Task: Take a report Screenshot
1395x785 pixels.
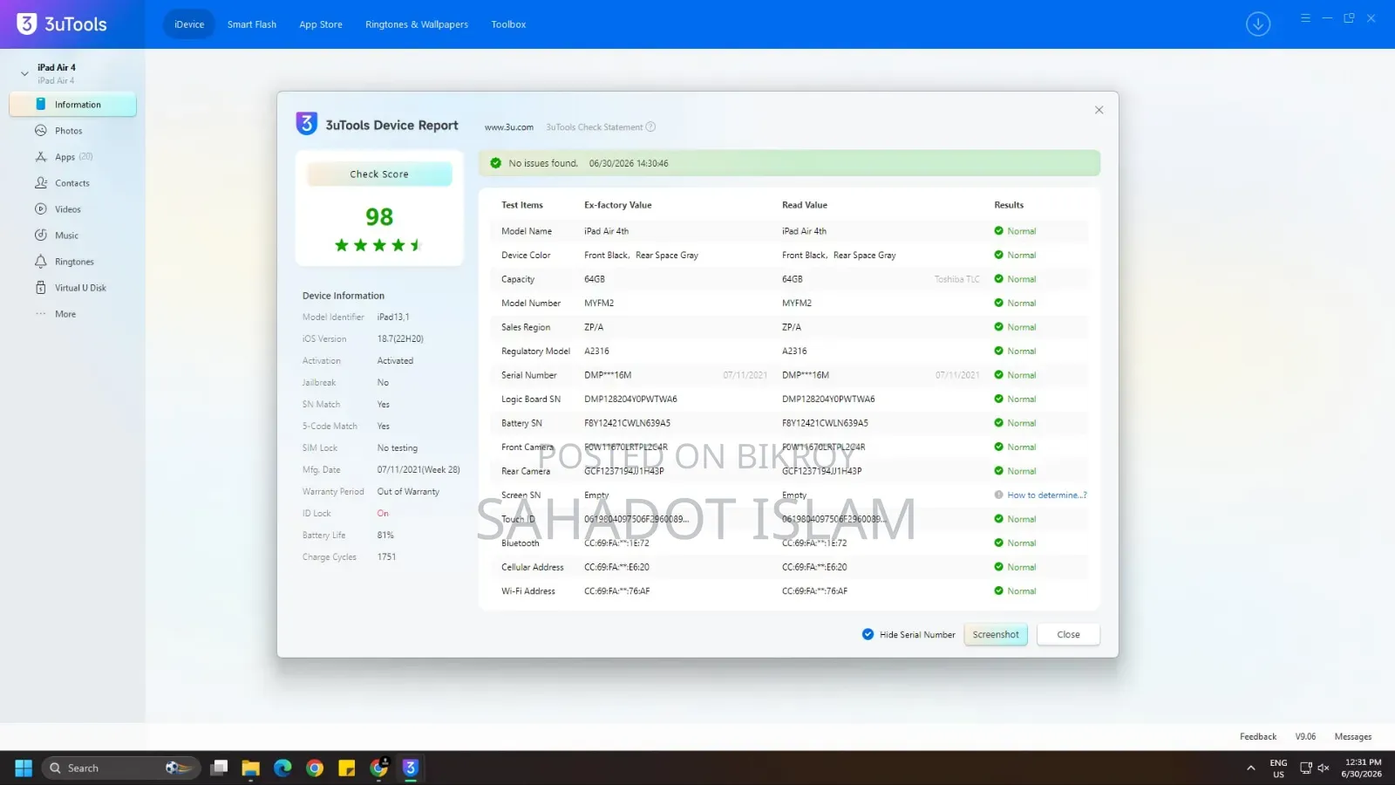Action: 996,634
